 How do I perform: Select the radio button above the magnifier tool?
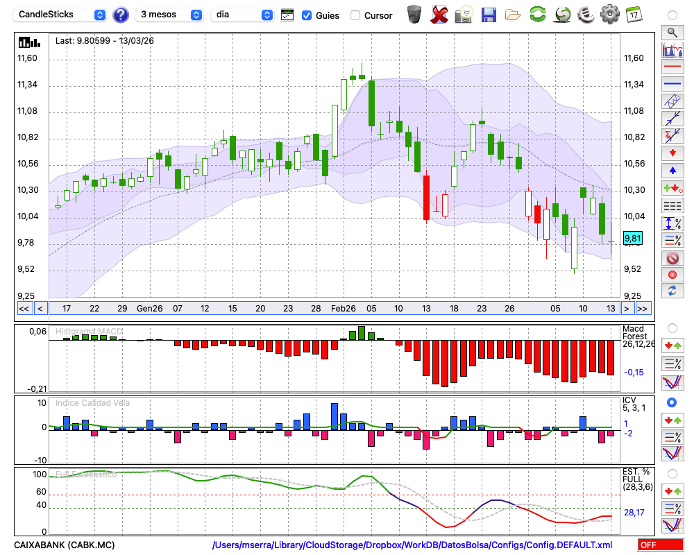[672, 15]
